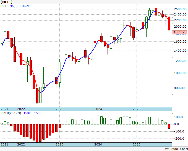
Task: Click the 1400.00 price axis label
Action: point(180,51)
